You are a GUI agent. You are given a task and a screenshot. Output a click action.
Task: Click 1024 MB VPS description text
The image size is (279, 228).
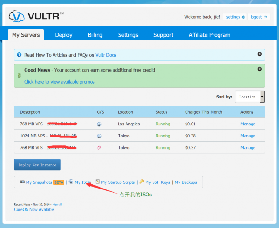[x=33, y=136]
